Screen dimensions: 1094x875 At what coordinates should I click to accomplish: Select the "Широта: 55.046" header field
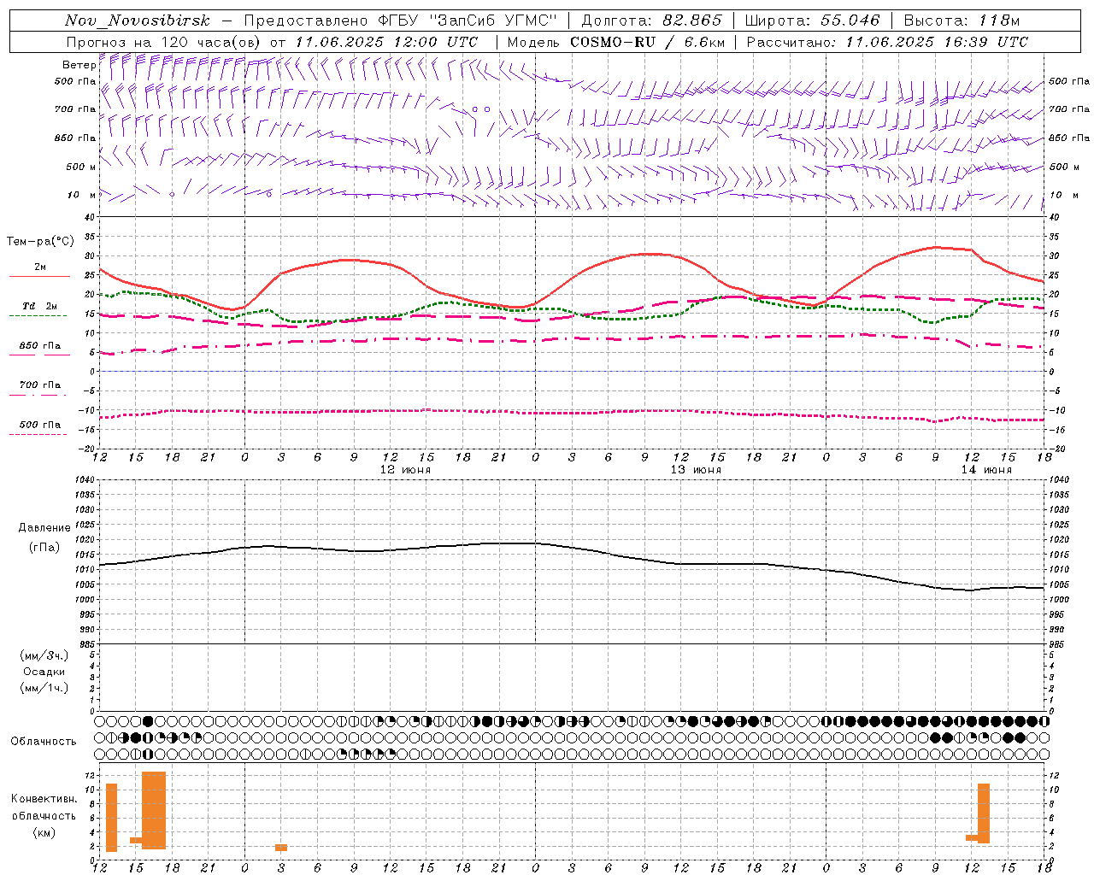pyautogui.click(x=812, y=21)
